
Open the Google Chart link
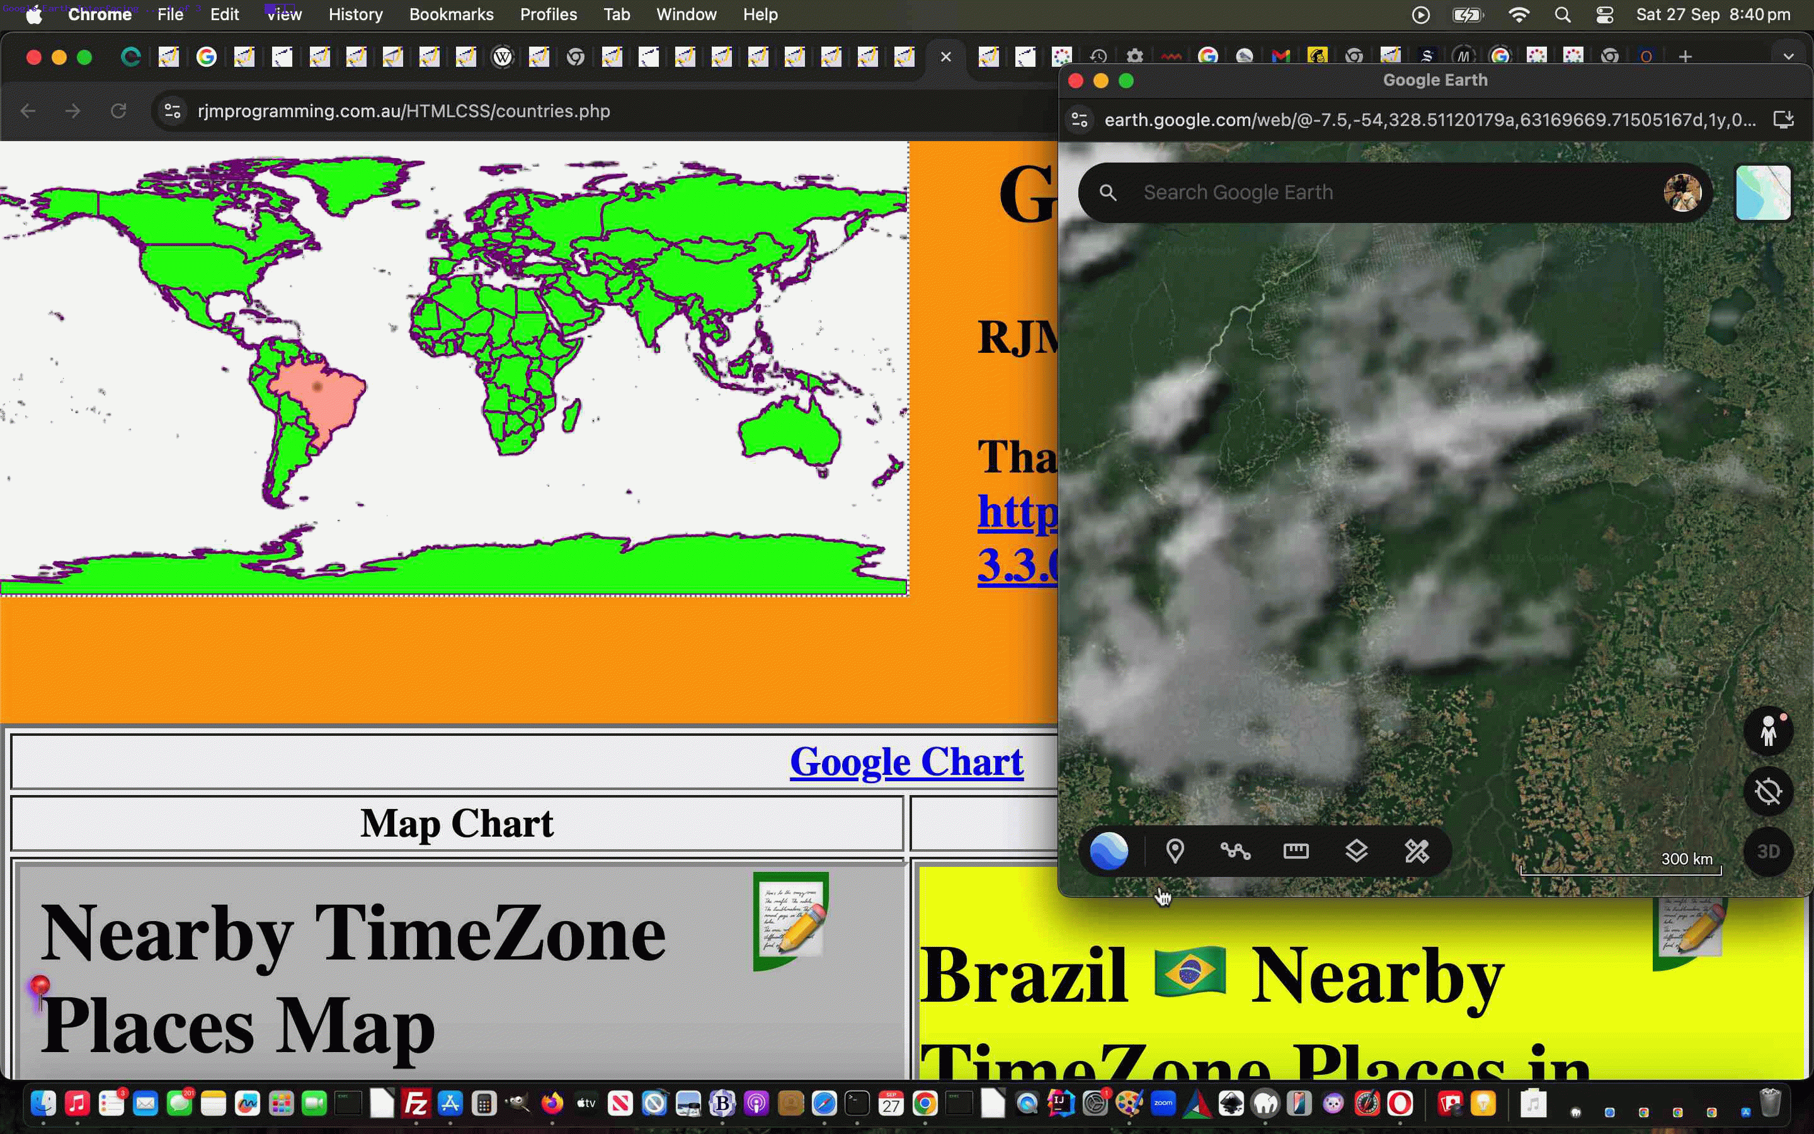906,762
